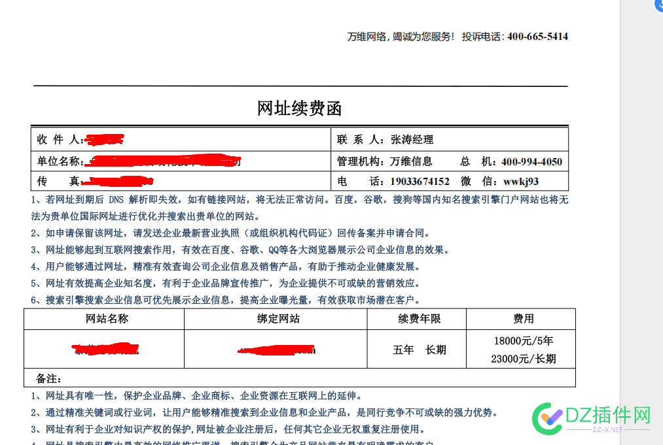Click the header slogan '万维网络,竭诚为您服务!'
Screen dimensions: 663x445
(x=401, y=37)
